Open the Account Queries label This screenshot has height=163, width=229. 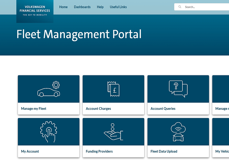coord(163,109)
